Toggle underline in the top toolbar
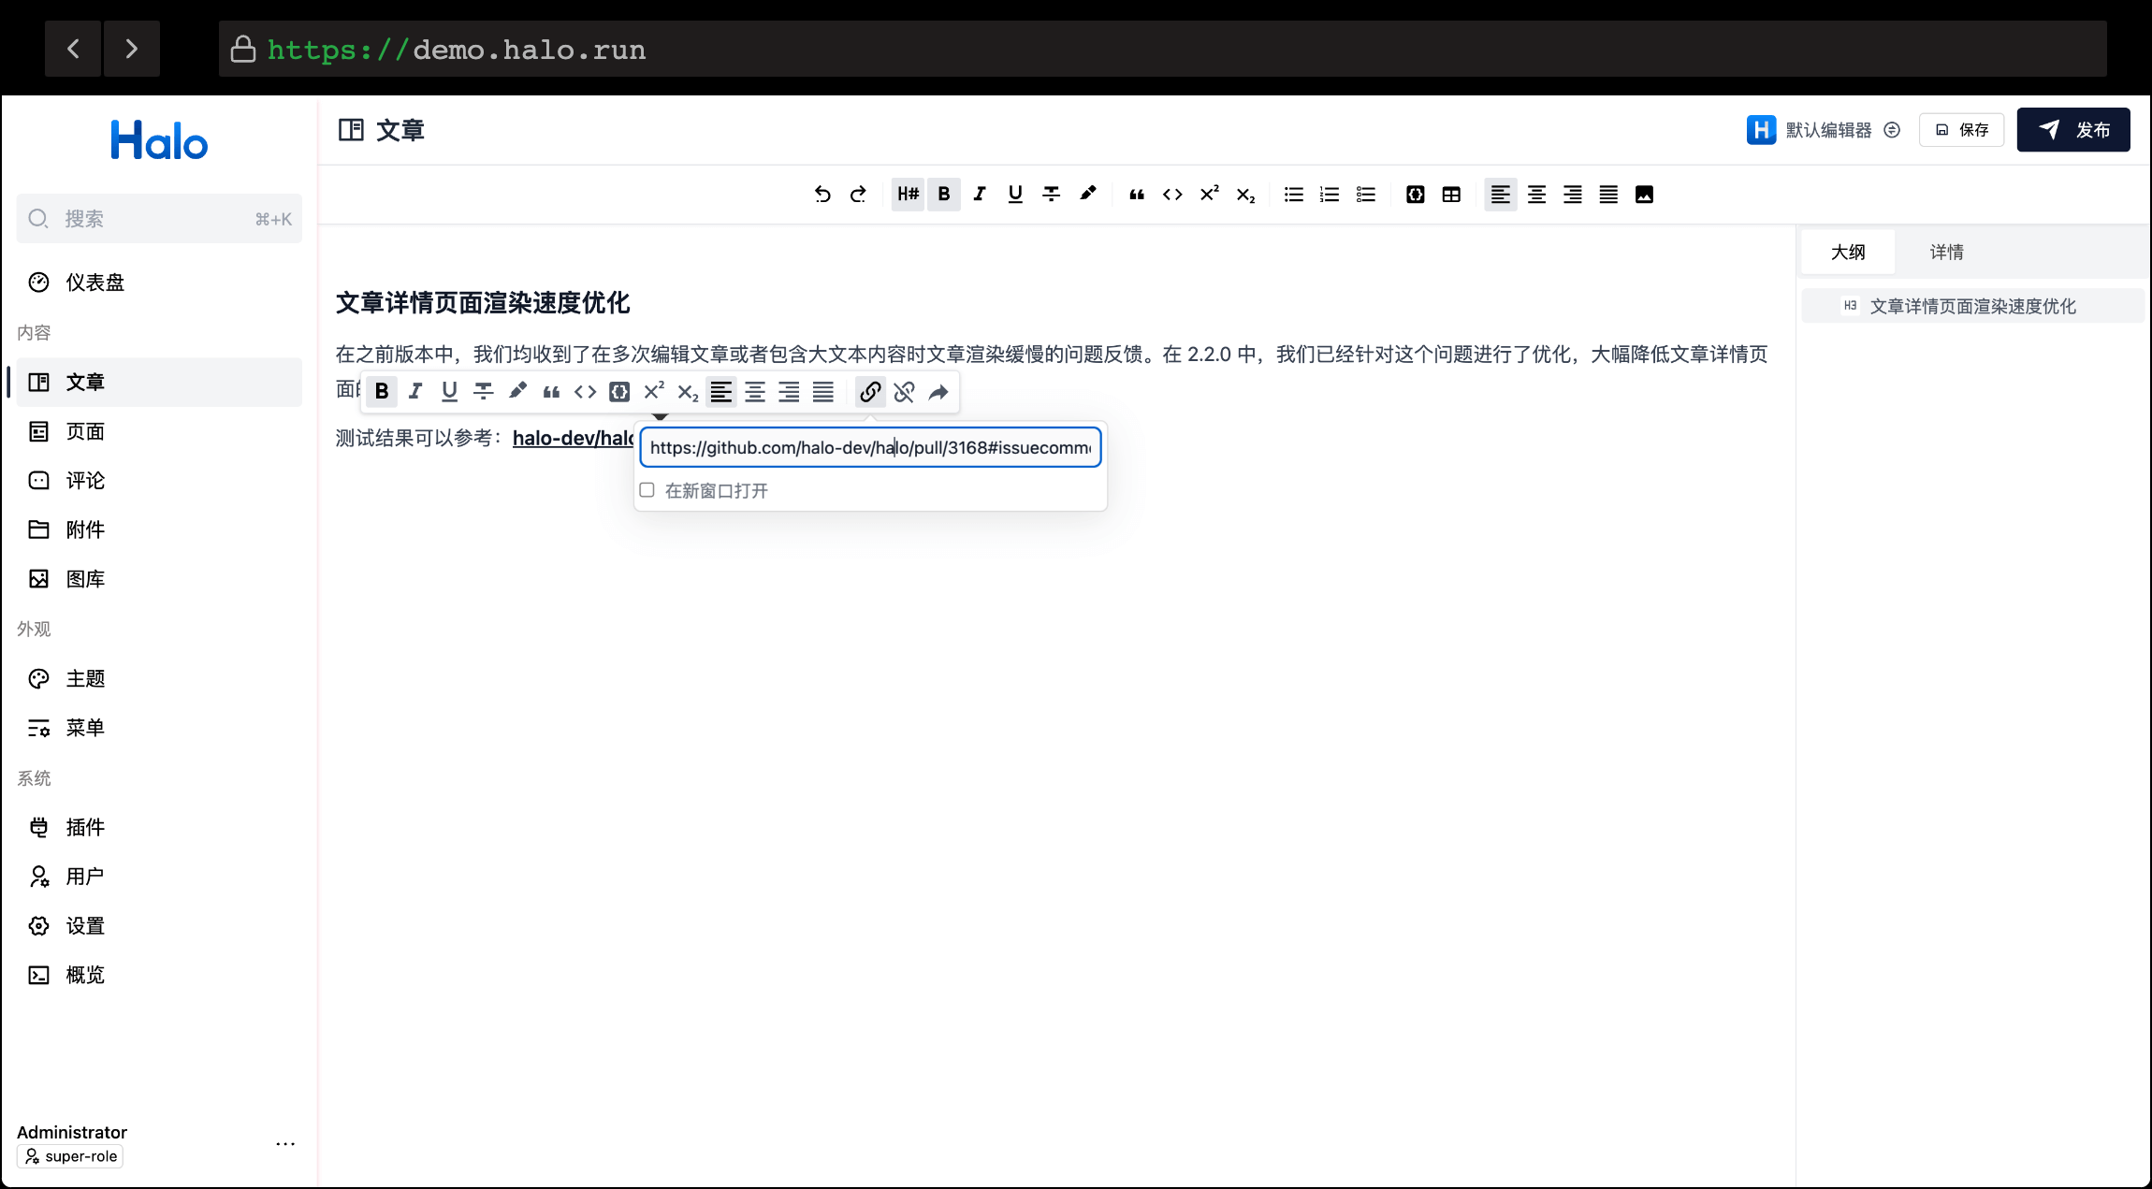The width and height of the screenshot is (2152, 1189). pyautogui.click(x=1014, y=194)
